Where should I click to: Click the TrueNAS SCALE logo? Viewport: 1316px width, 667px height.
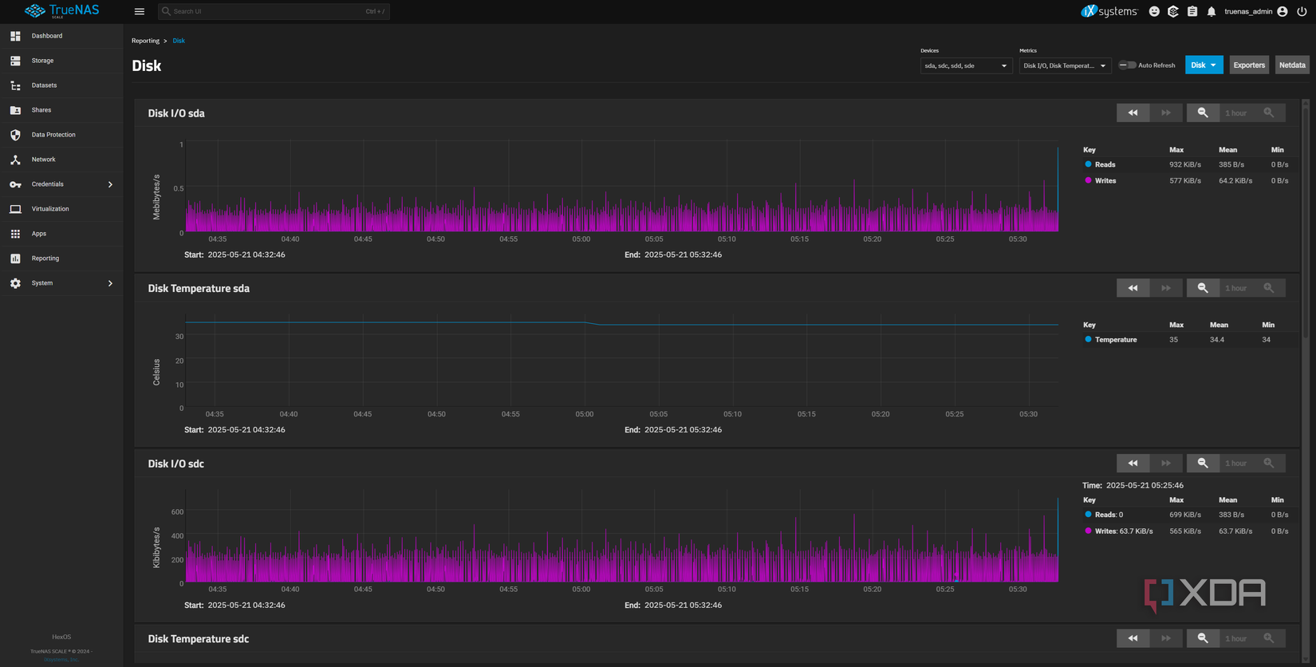(62, 11)
